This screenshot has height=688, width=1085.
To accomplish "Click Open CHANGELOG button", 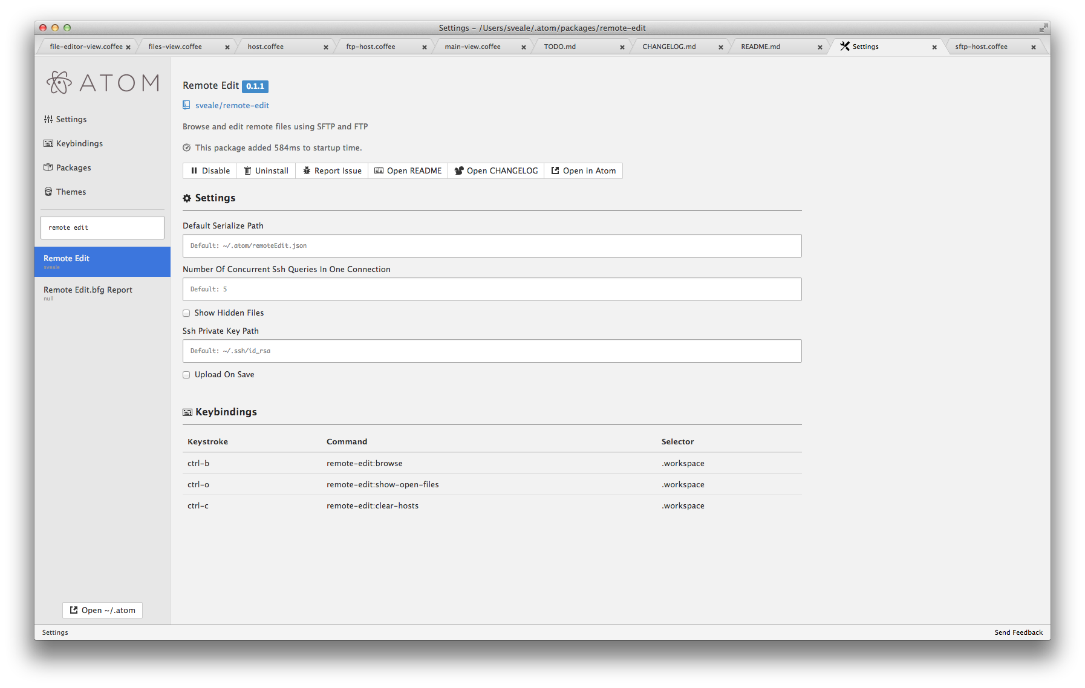I will [x=496, y=170].
